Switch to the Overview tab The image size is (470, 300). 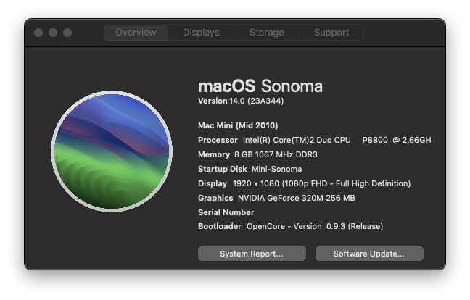(136, 33)
